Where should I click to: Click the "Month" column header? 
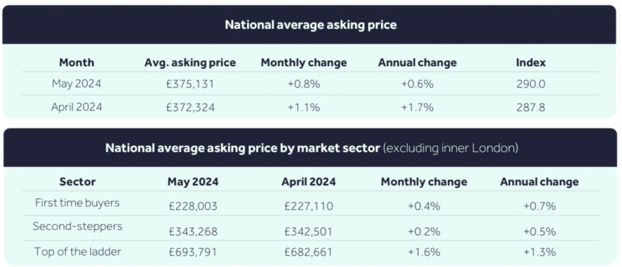[77, 63]
